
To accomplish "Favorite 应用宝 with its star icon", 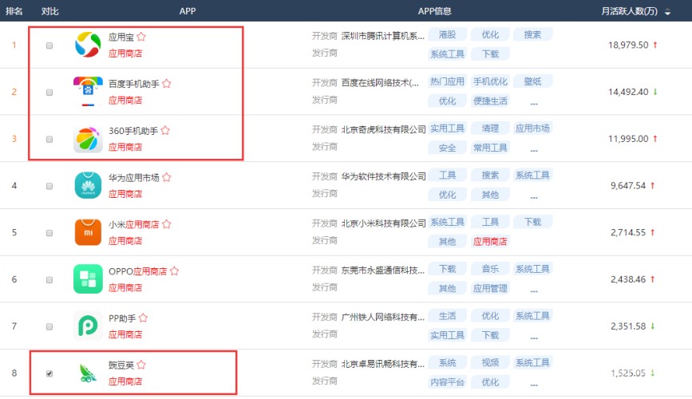I will click(x=141, y=37).
